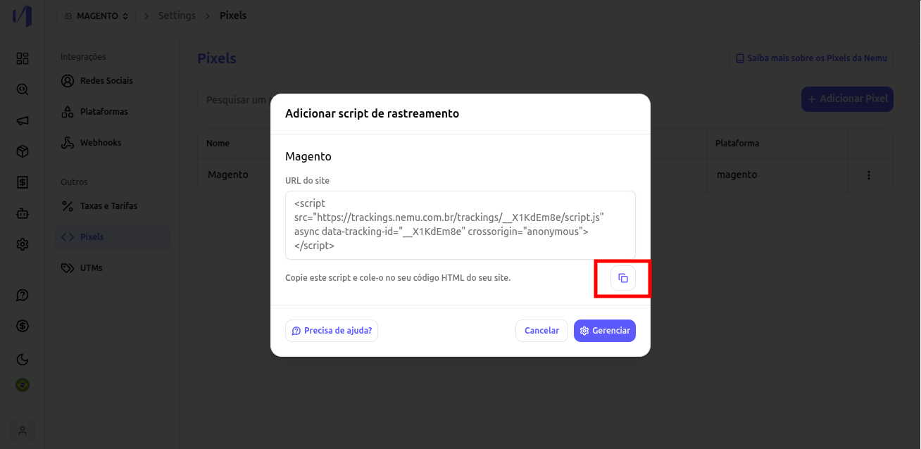Open the dollar receipt icon in sidebar
This screenshot has width=921, height=449.
23,182
